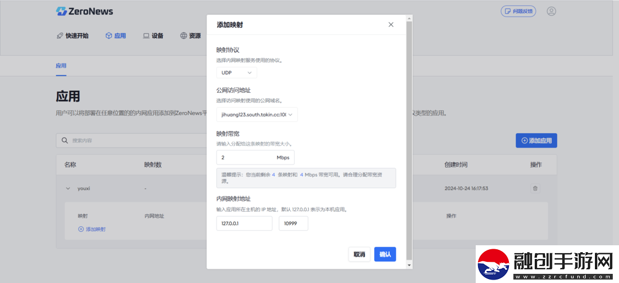This screenshot has width=619, height=283.
Task: Click the 资源 globe icon
Action: 183,36
